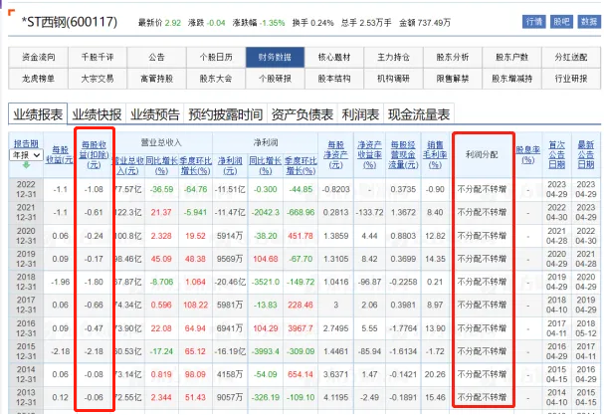Screen dimensions: 604x415
Task: Select the 个股日历 menu item
Action: pos(216,58)
